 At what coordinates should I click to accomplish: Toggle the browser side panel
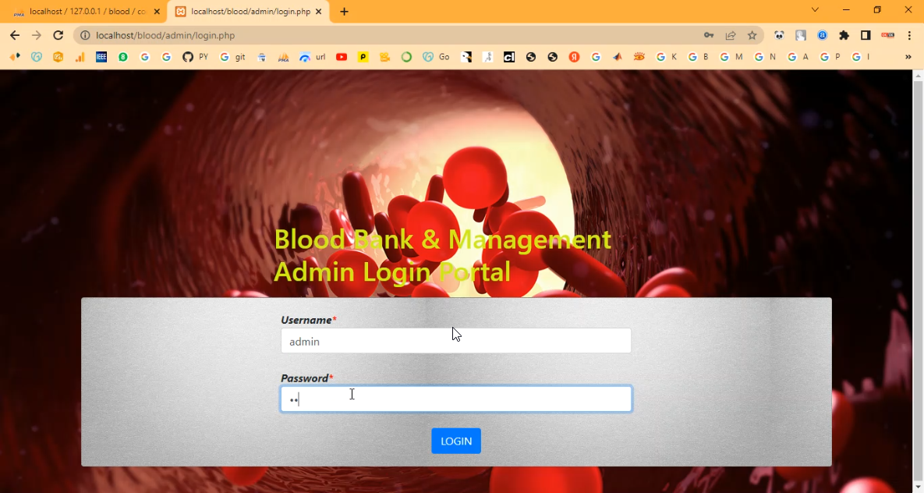coord(866,35)
